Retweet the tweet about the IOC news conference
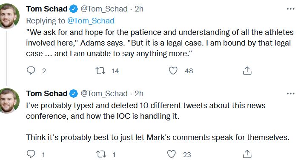Image resolution: width=301 pixels, height=160 pixels. click(101, 154)
